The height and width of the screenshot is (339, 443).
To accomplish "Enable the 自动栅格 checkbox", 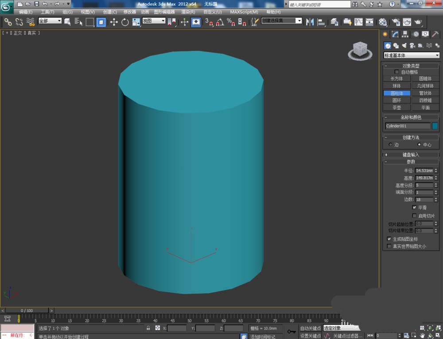I will point(397,72).
